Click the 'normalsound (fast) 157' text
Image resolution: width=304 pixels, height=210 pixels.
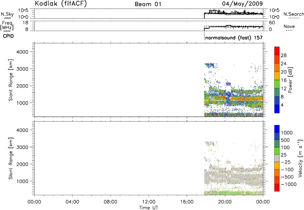[x=234, y=38]
